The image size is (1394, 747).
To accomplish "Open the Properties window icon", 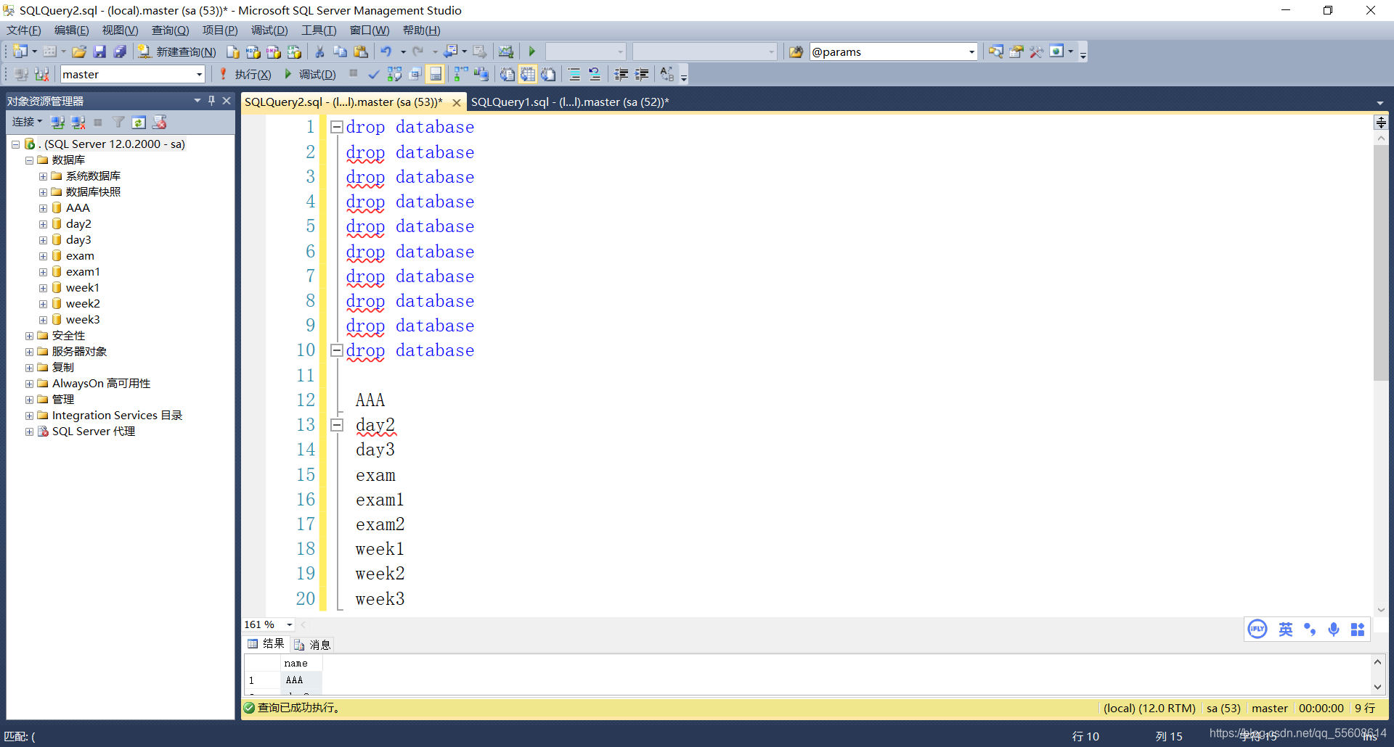I will click(1016, 51).
